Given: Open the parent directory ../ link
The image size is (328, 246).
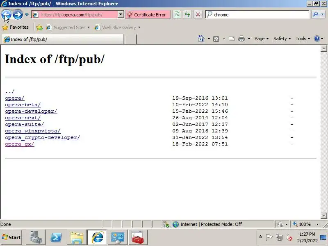Looking at the screenshot, I should pyautogui.click(x=10, y=91).
